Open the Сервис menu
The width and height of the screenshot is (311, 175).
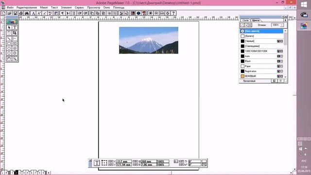pos(79,8)
